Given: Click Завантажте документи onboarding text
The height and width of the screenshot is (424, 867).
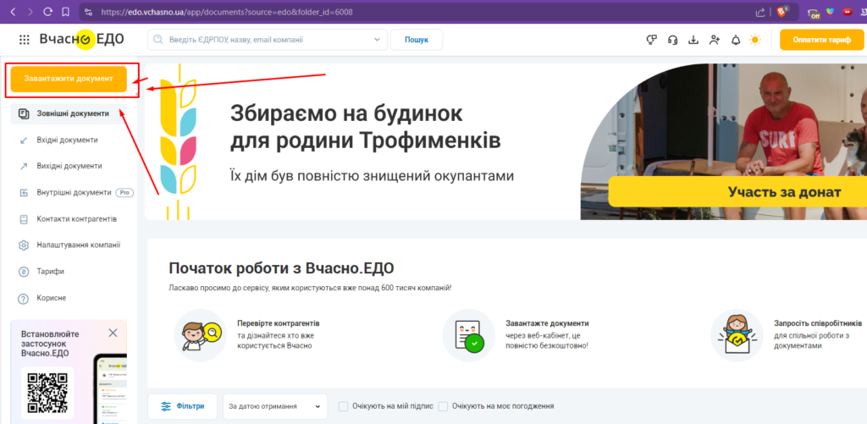Looking at the screenshot, I should (x=548, y=323).
